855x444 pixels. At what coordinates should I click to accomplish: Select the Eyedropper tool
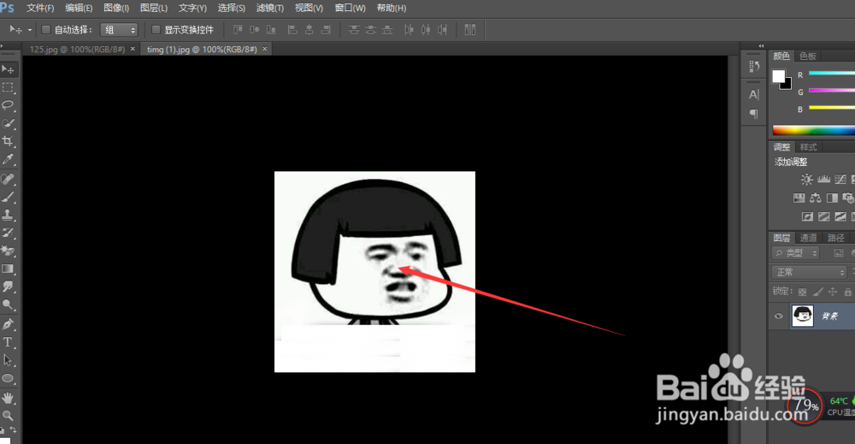point(8,159)
